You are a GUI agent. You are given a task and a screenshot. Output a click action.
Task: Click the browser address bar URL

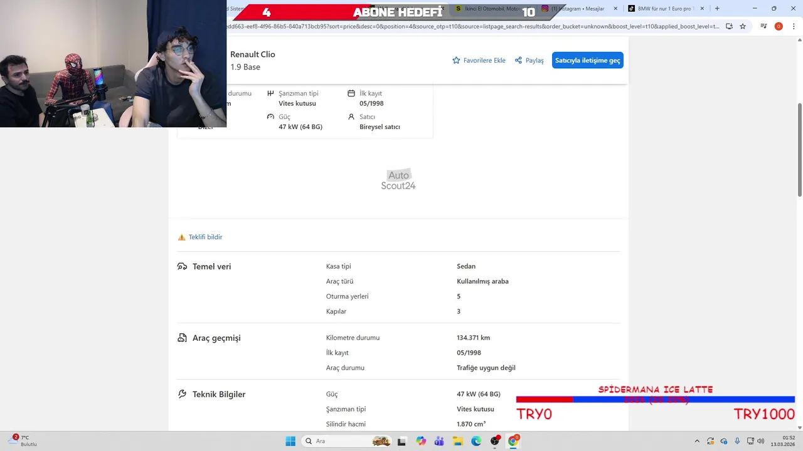[x=474, y=26]
